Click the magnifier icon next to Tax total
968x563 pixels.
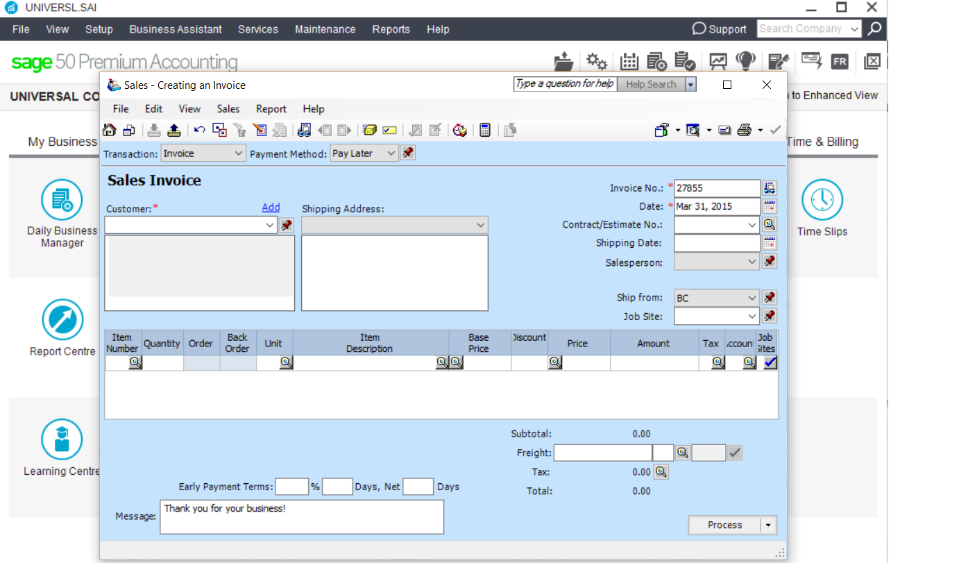pos(661,472)
